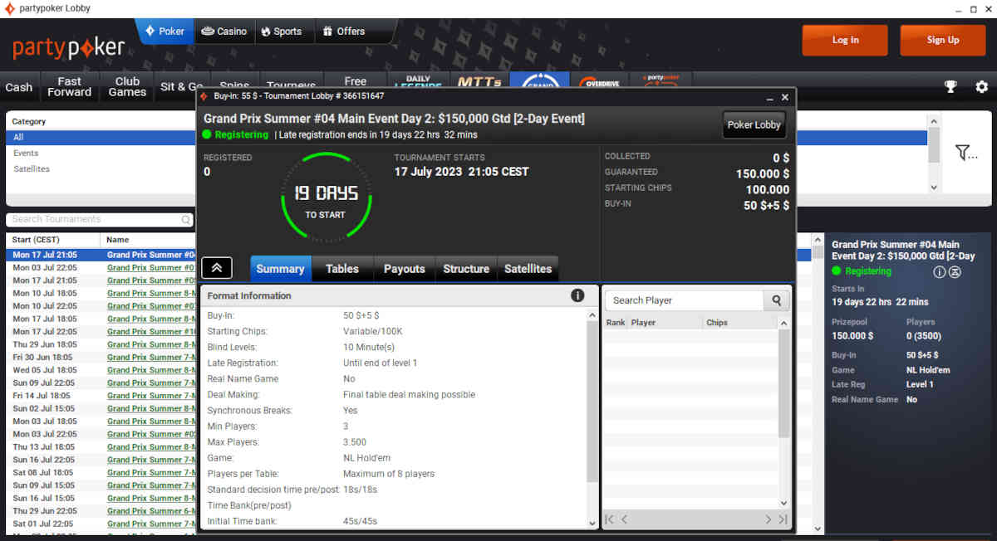Sort tournaments by Start (CEST) column
The image size is (997, 541).
coord(53,240)
